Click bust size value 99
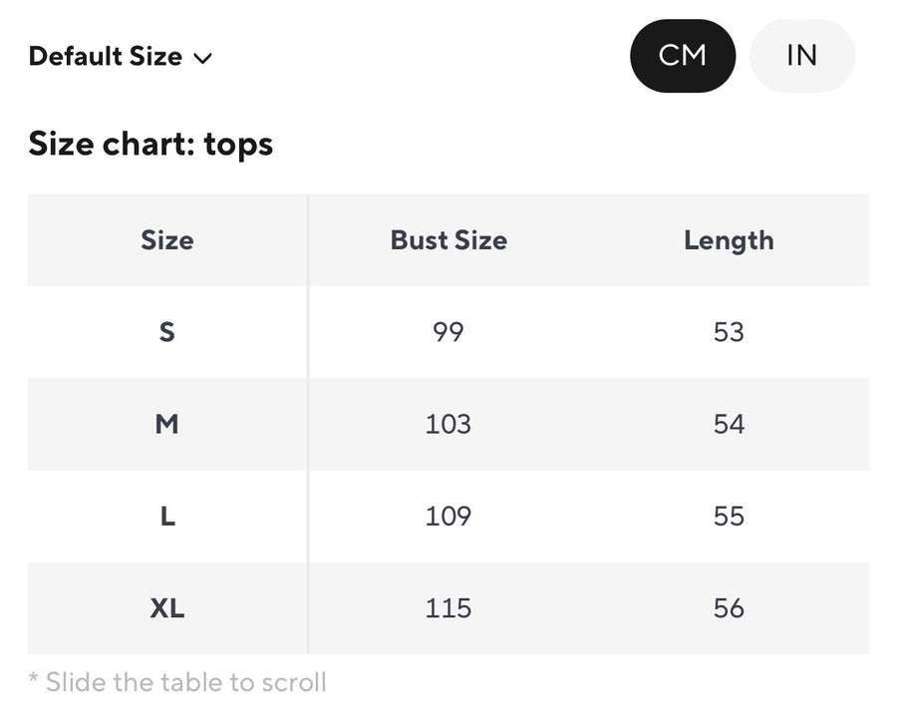Screen dimensions: 897x715 click(x=448, y=332)
